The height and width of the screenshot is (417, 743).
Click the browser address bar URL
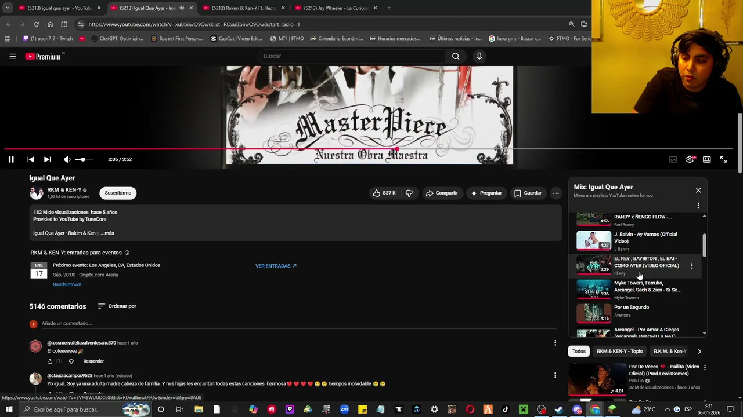click(194, 24)
